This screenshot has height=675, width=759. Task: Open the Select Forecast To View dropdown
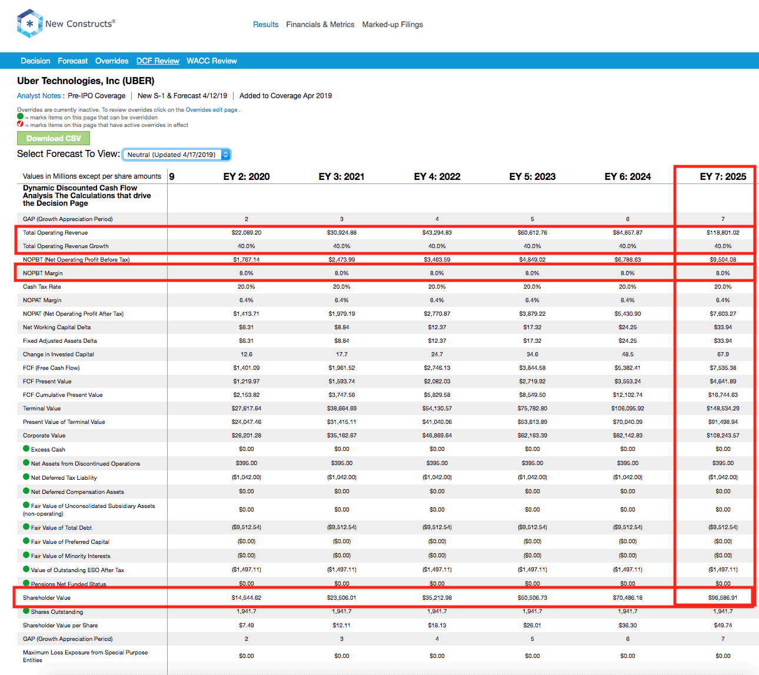click(176, 155)
